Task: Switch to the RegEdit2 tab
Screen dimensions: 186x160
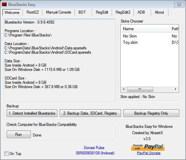Action: [123, 12]
